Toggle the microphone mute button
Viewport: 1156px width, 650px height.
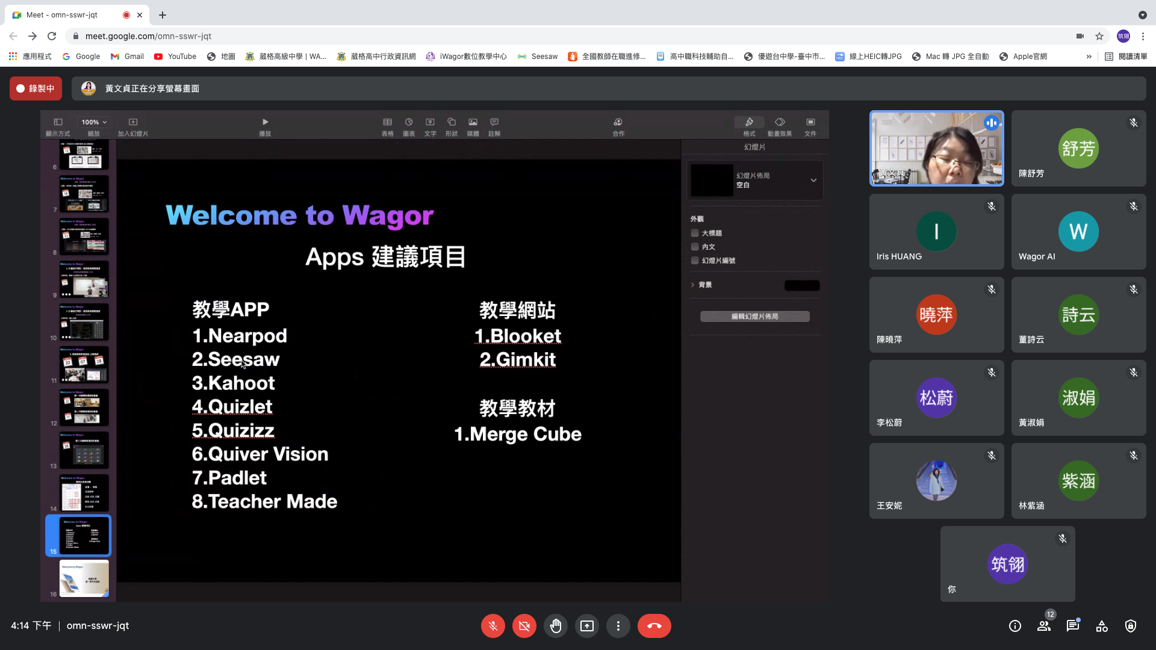[x=493, y=626]
